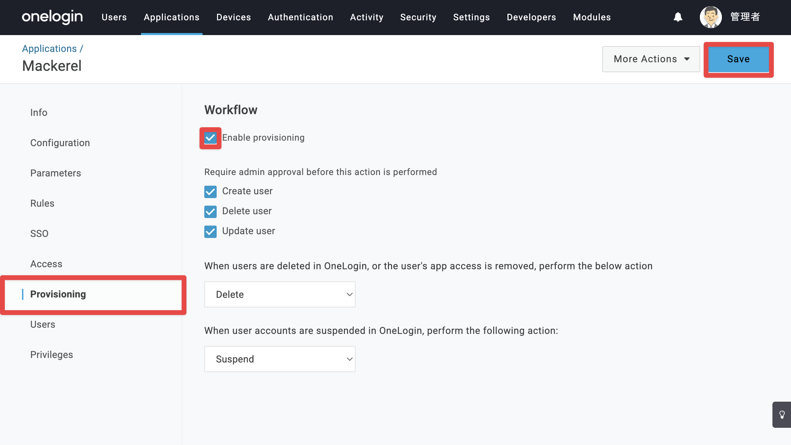Click the Enable provisioning label
The width and height of the screenshot is (791, 445).
pos(263,138)
